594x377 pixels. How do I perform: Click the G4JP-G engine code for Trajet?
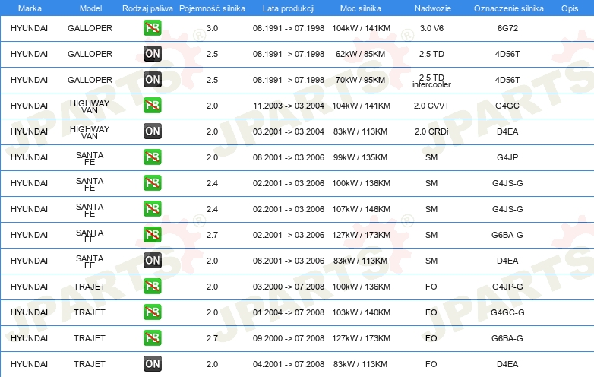click(507, 287)
